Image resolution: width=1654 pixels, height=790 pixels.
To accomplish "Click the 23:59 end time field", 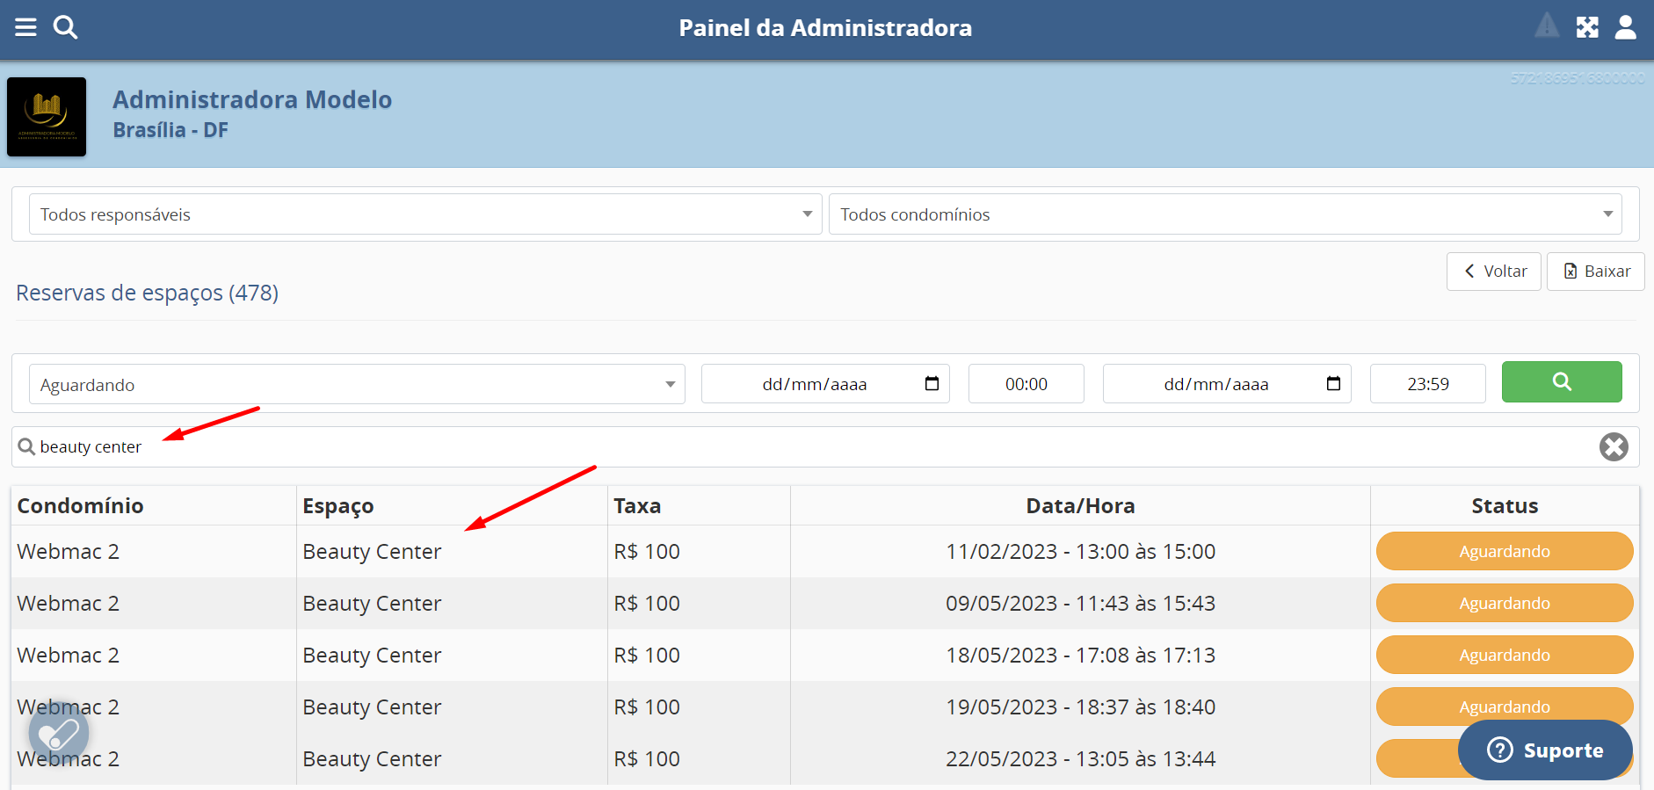I will coord(1427,384).
